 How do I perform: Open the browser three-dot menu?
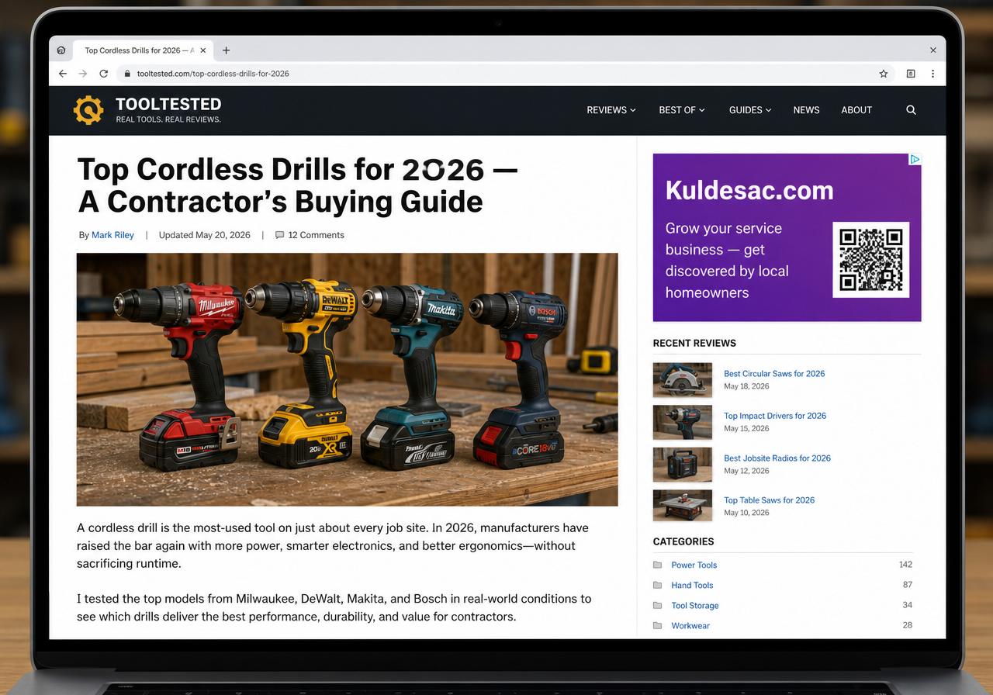932,74
